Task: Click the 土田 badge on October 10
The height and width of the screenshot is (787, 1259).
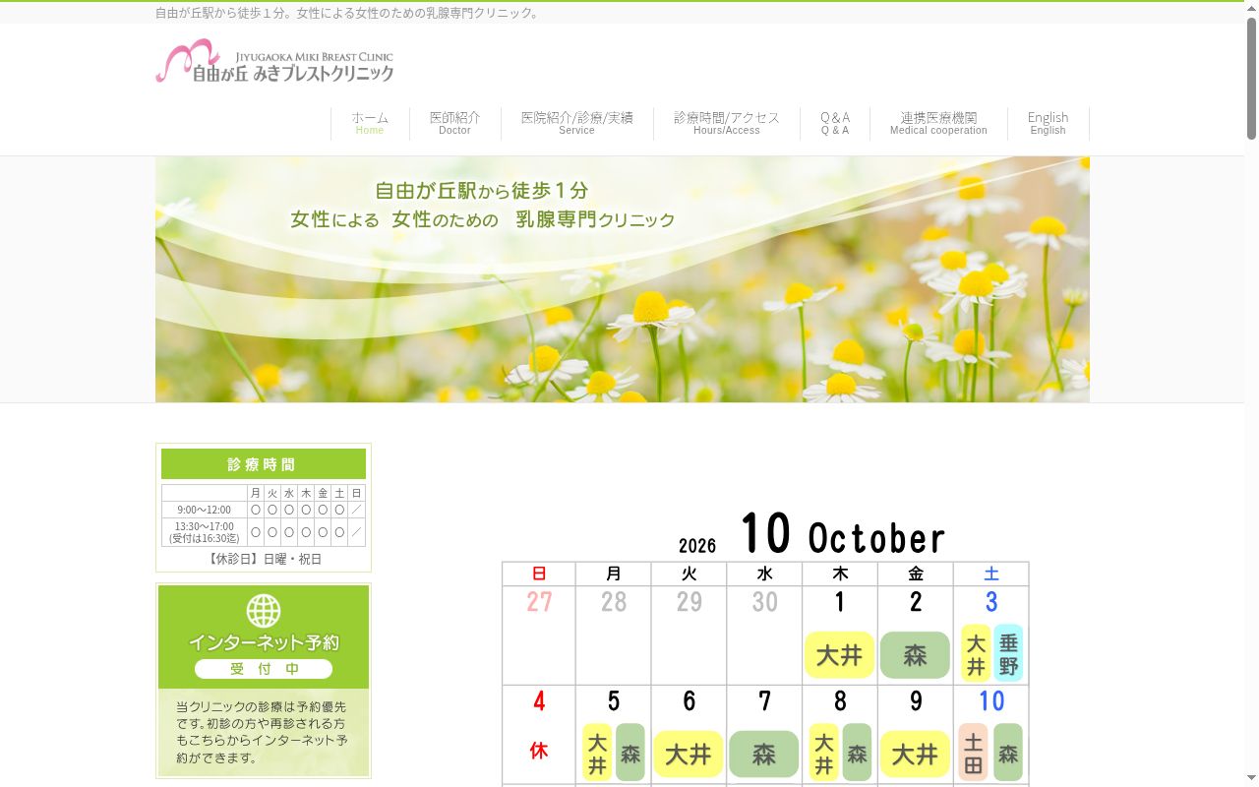Action: [x=973, y=753]
